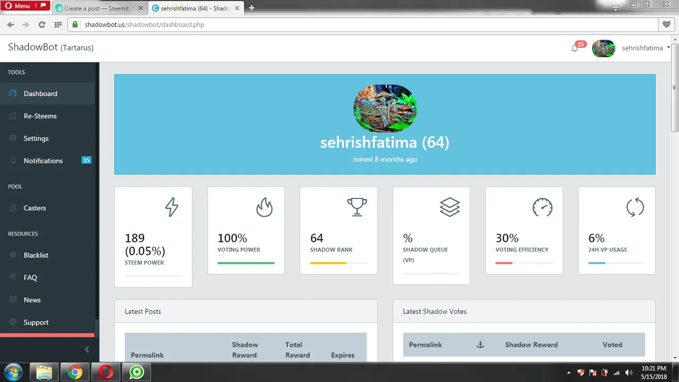Click the Shadow Reward column in Latest Shadow Votes
The image size is (679, 382).
point(531,345)
